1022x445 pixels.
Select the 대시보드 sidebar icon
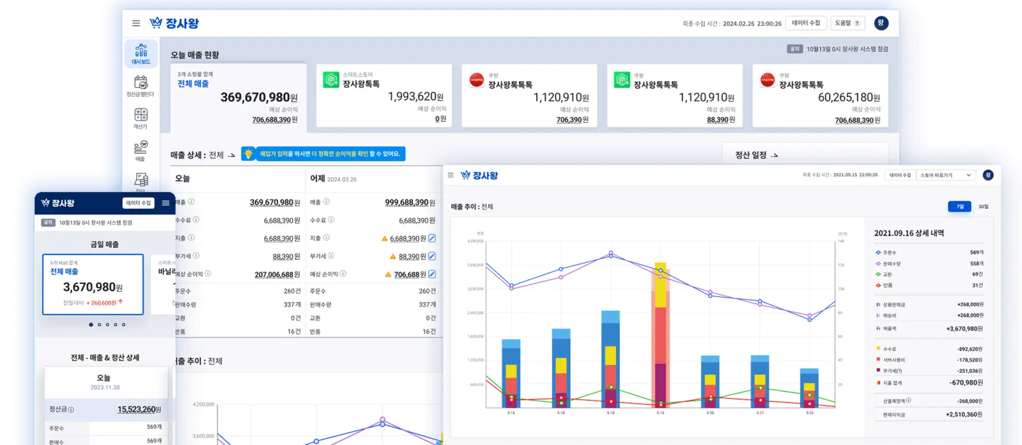141,54
